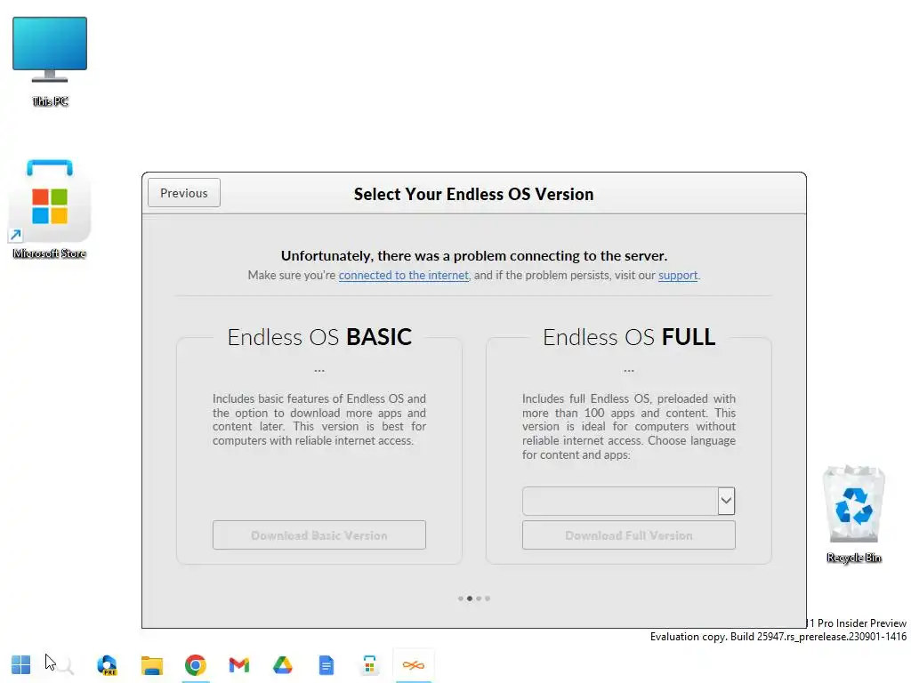Click the Evaluation copy build watermark text
The width and height of the screenshot is (911, 683).
778,637
